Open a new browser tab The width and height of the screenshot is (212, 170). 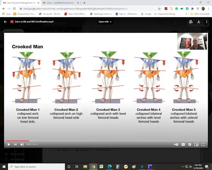click(x=84, y=3)
